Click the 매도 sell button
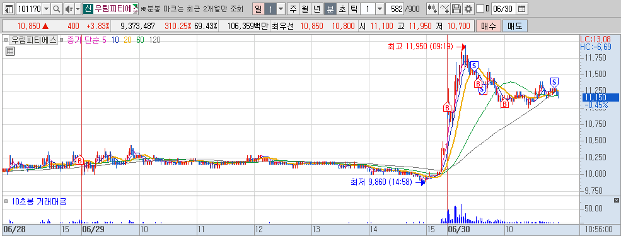Screen dimensions: 621x236 (515, 26)
